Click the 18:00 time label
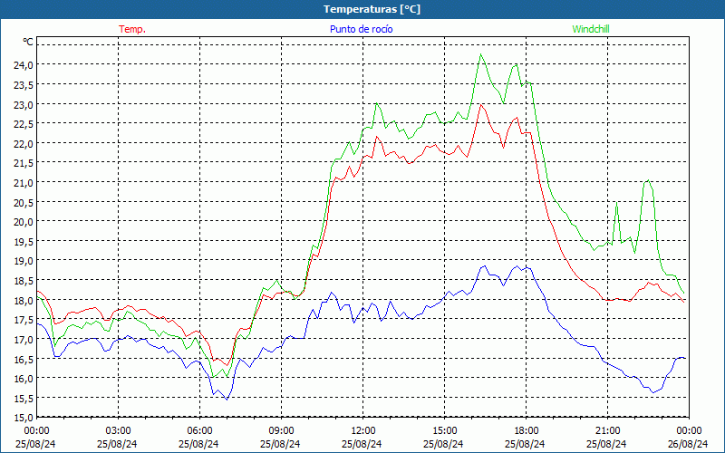The height and width of the screenshot is (453, 725). 527,431
